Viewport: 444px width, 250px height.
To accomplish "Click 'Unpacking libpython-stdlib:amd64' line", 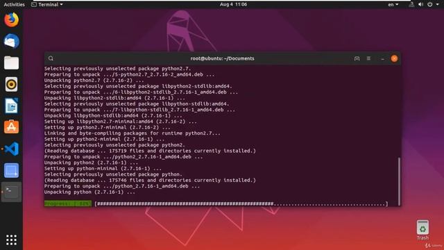I will [113, 116].
